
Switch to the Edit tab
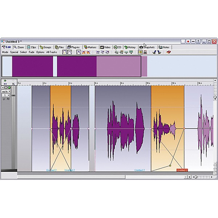click(x=7, y=47)
